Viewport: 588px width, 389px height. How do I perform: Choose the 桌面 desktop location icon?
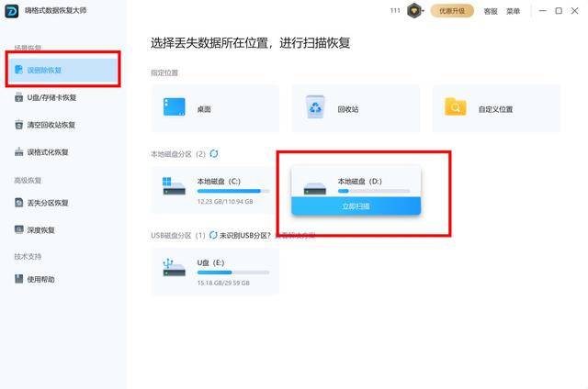[175, 108]
